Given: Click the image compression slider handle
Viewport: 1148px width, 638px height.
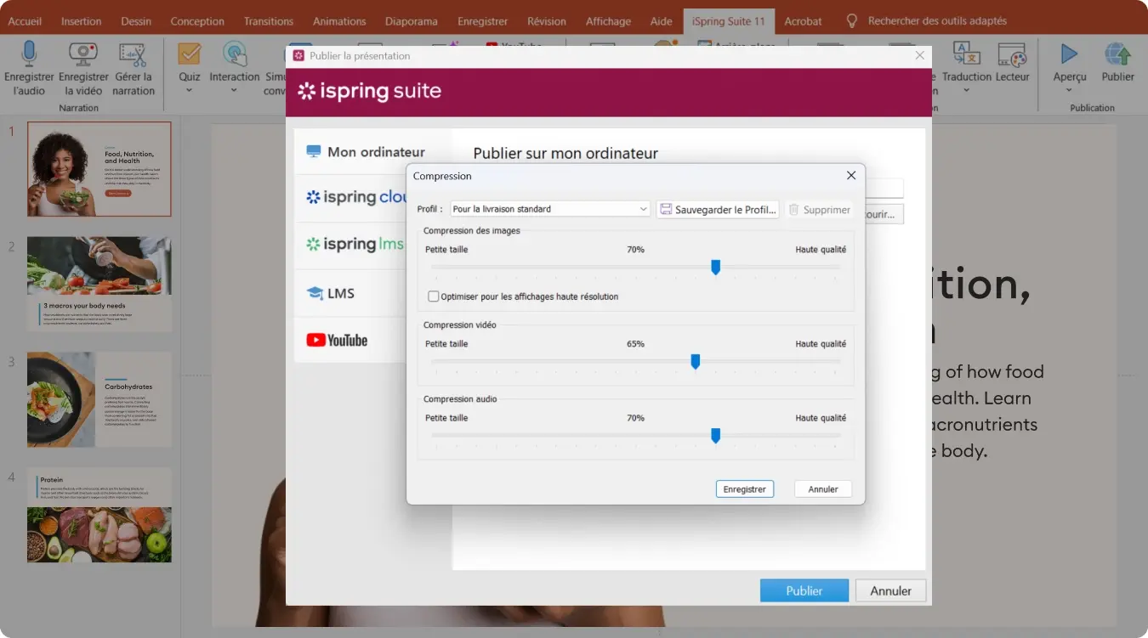Looking at the screenshot, I should tap(715, 267).
